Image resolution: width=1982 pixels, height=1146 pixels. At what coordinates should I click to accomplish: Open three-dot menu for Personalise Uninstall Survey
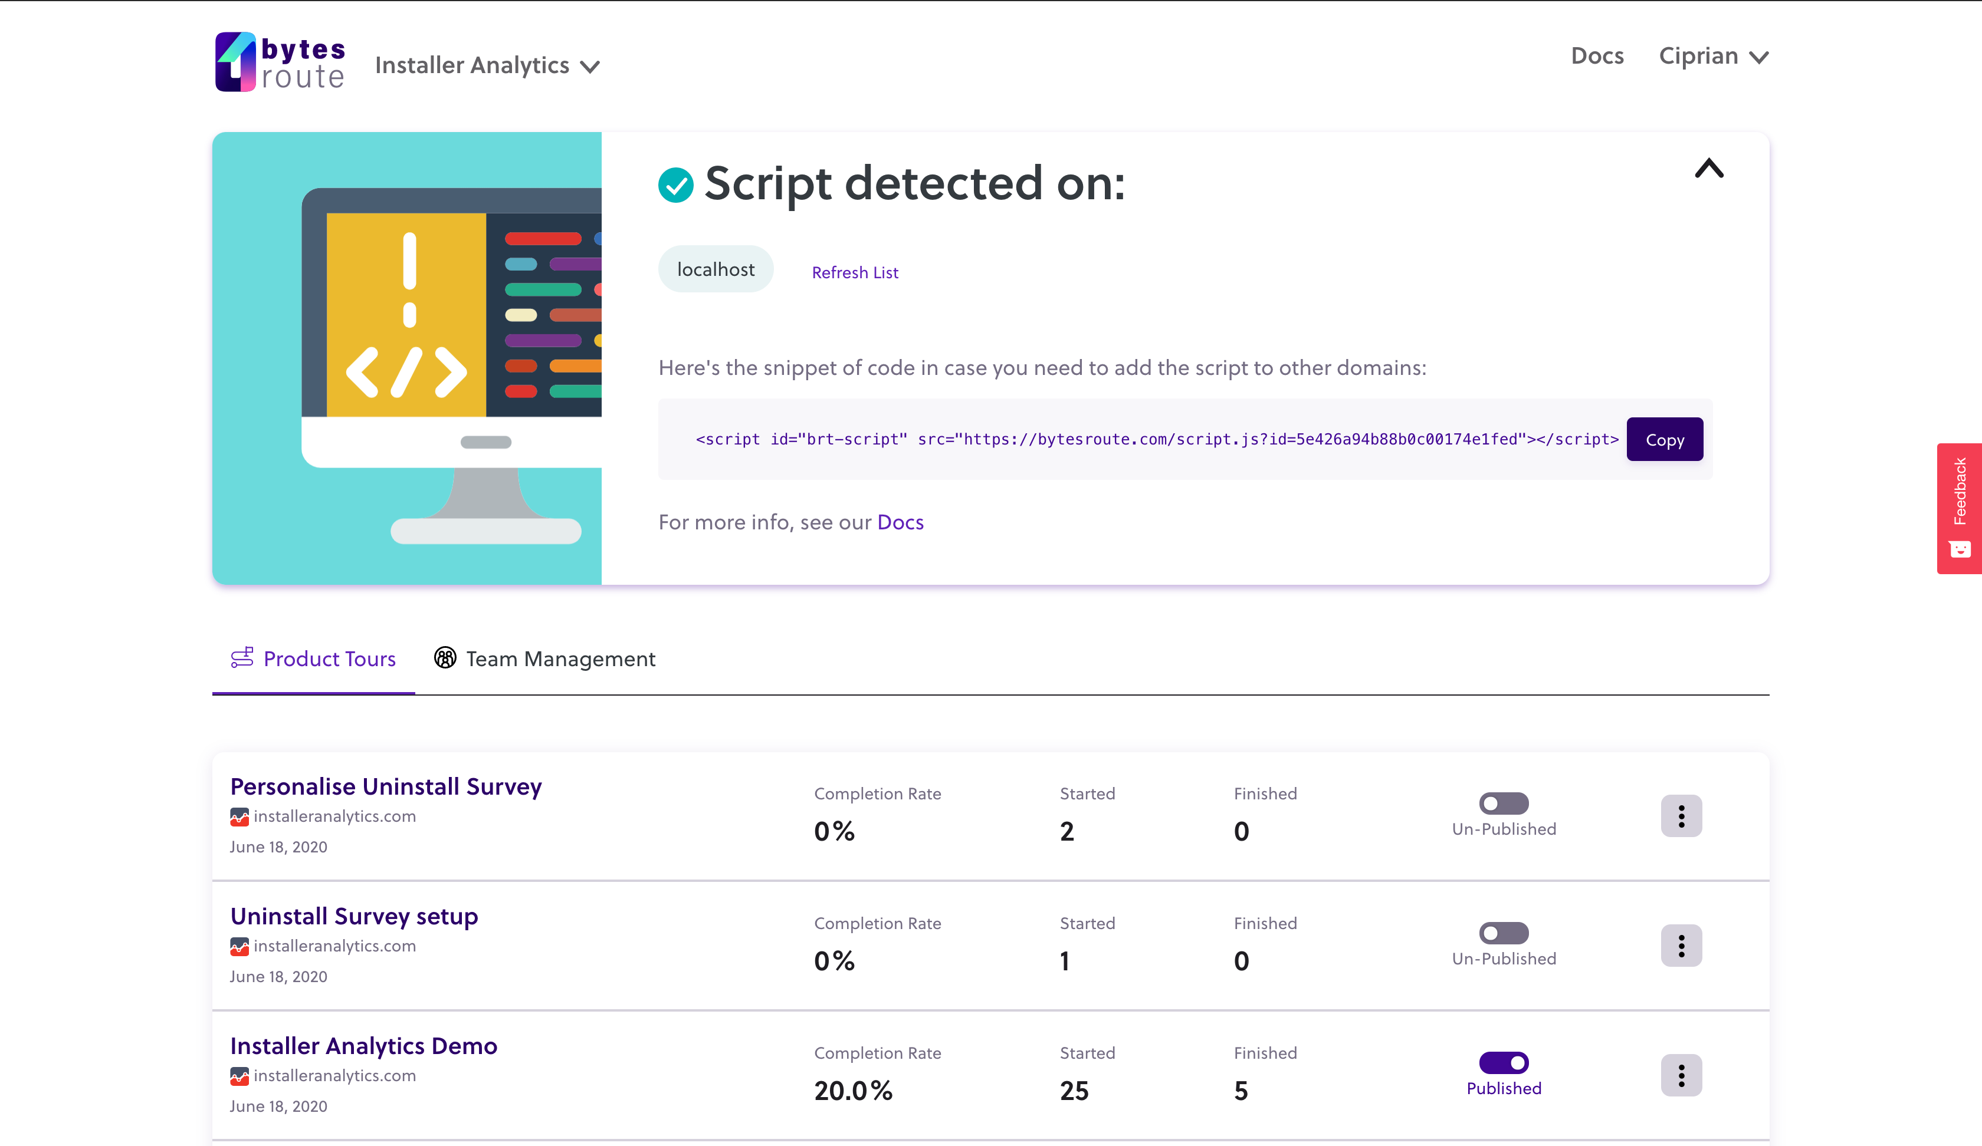[1681, 816]
